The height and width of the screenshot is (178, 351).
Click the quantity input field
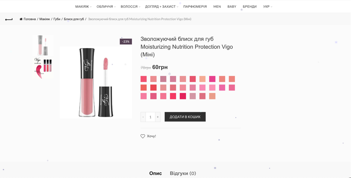(150, 117)
